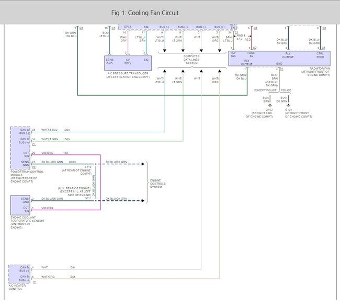The height and width of the screenshot is (307, 340).
Task: Click 'SENS GND' terminal in the transducer box
Action: 109,62
